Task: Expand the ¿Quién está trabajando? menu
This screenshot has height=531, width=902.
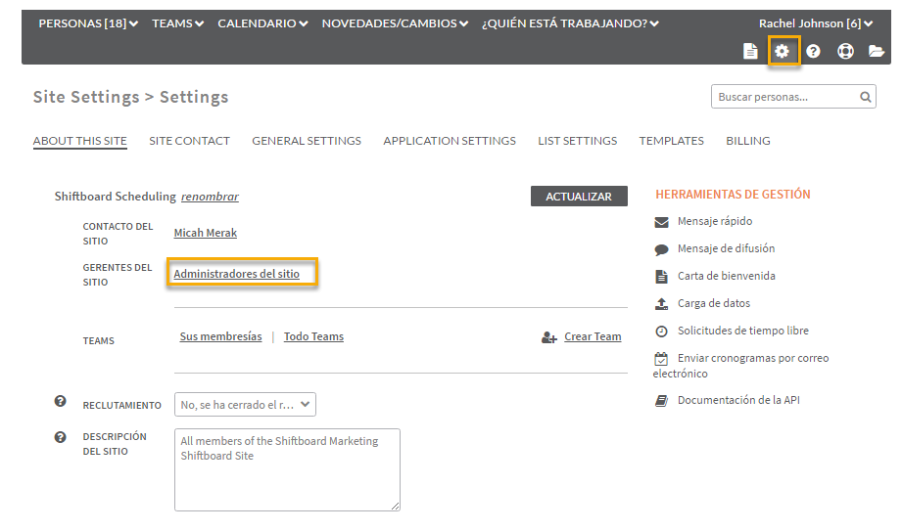Action: click(570, 23)
